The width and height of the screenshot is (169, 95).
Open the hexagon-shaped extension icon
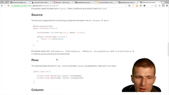tap(156, 6)
